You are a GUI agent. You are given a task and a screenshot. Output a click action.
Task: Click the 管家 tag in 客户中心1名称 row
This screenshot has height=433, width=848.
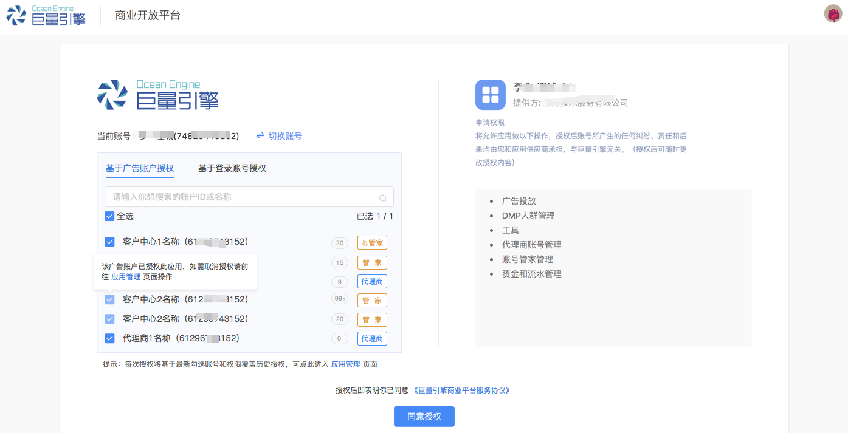pyautogui.click(x=372, y=243)
